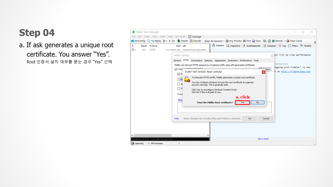Click the WinConfig Windows icon
This screenshot has height=187, width=333.
[132, 41]
